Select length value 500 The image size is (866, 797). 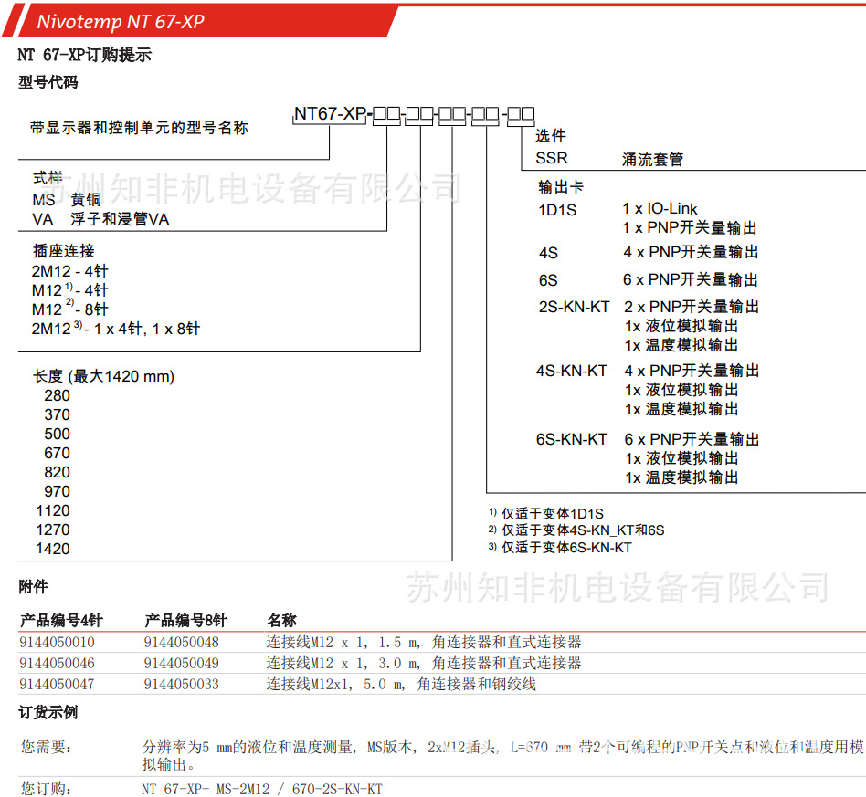(x=57, y=434)
